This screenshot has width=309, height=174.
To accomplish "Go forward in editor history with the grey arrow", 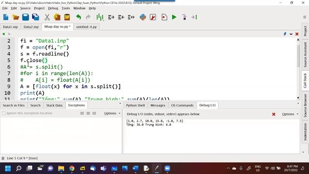I will (x=9, y=34).
